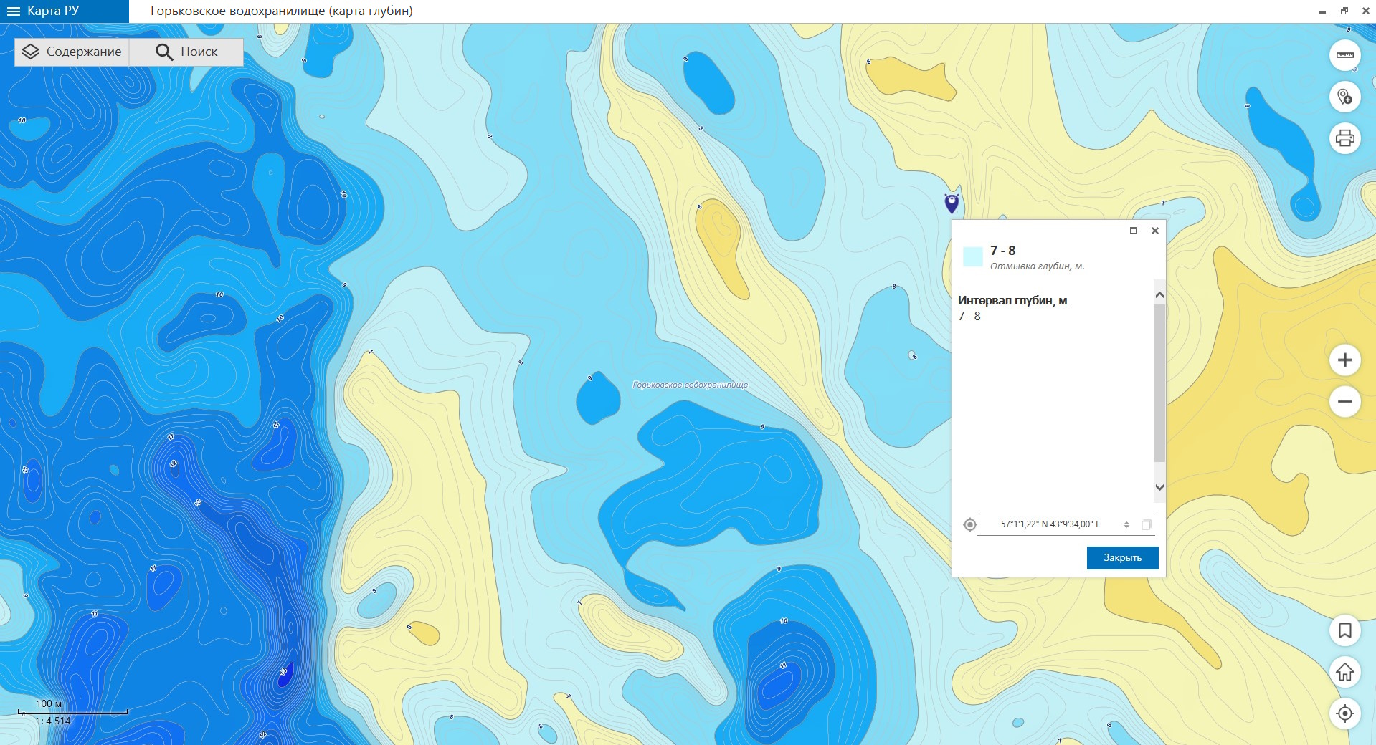Click the light blue 7 - 8 depth swatch
The width and height of the screenshot is (1376, 745).
click(972, 256)
